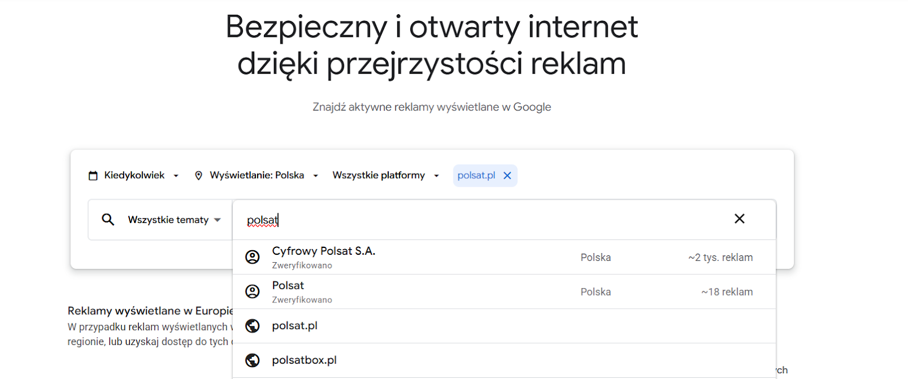Click the globe icon beside polsat.pl suggestion
Viewport: 908px width, 379px height.
click(x=253, y=326)
